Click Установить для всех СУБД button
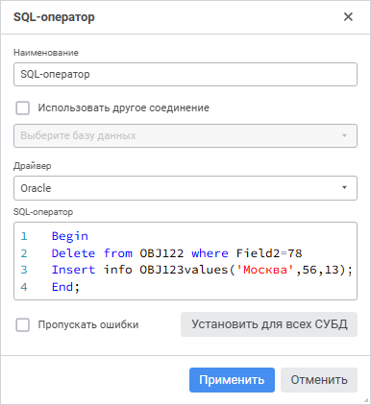 pyautogui.click(x=269, y=324)
